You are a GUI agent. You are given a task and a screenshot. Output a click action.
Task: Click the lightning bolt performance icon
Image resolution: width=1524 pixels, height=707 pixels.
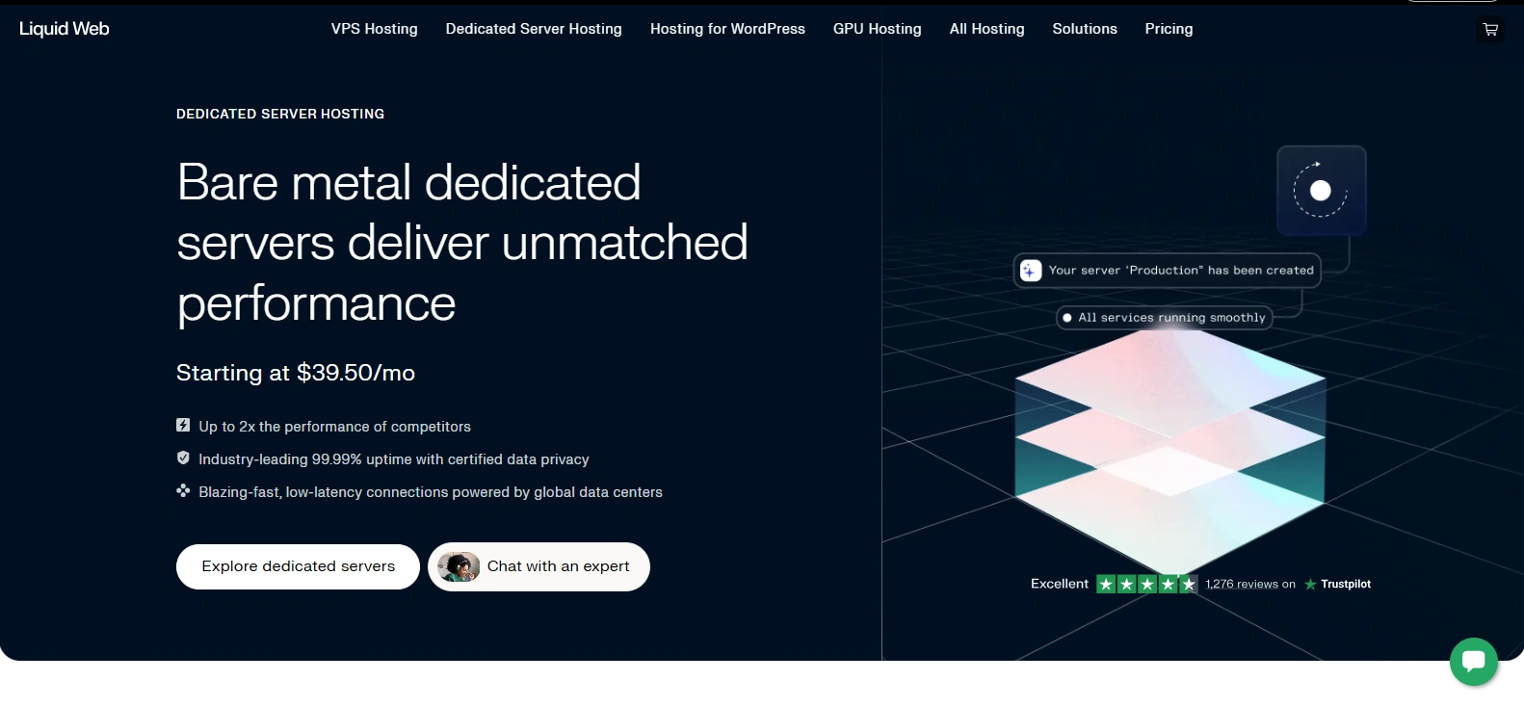click(x=183, y=425)
